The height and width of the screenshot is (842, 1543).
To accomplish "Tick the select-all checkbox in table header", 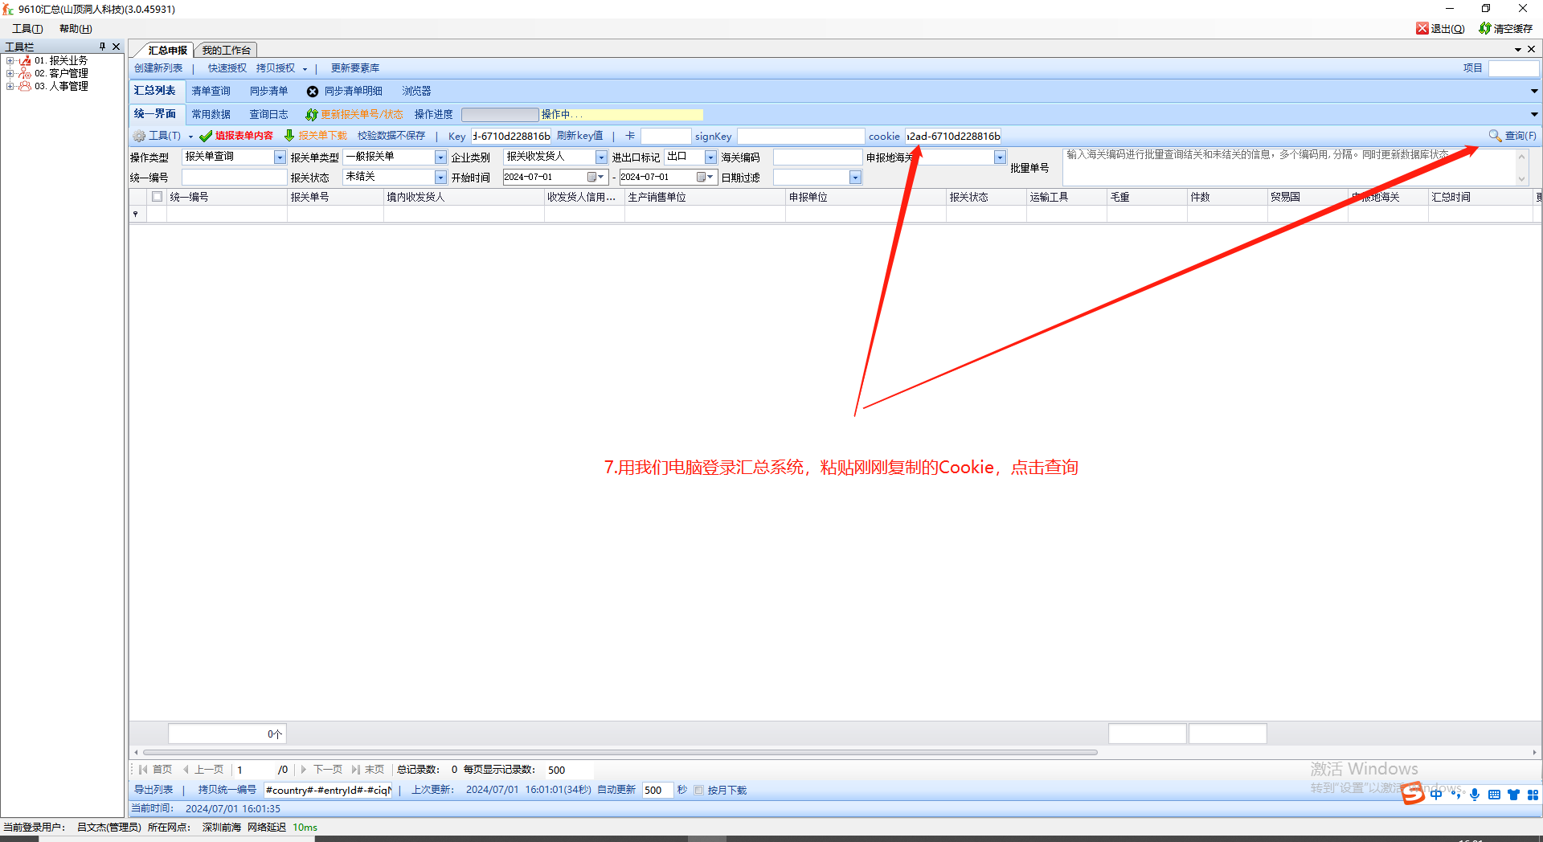I will click(x=158, y=197).
